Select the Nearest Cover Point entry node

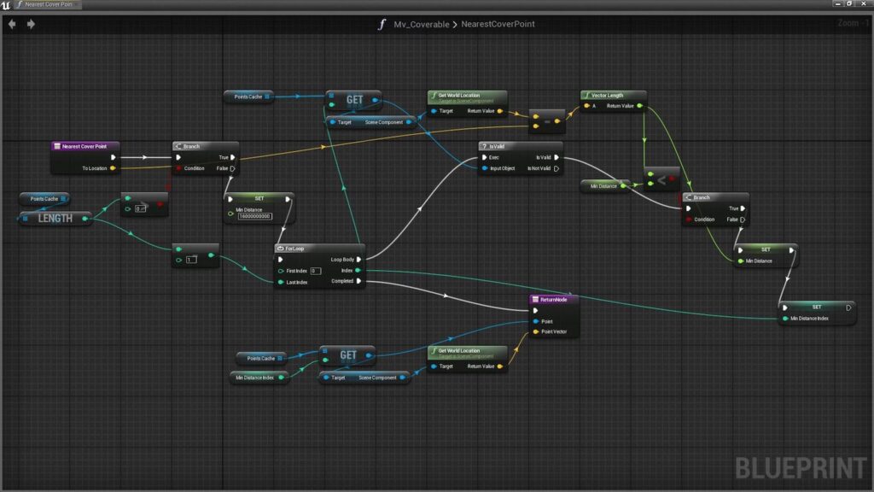point(84,146)
